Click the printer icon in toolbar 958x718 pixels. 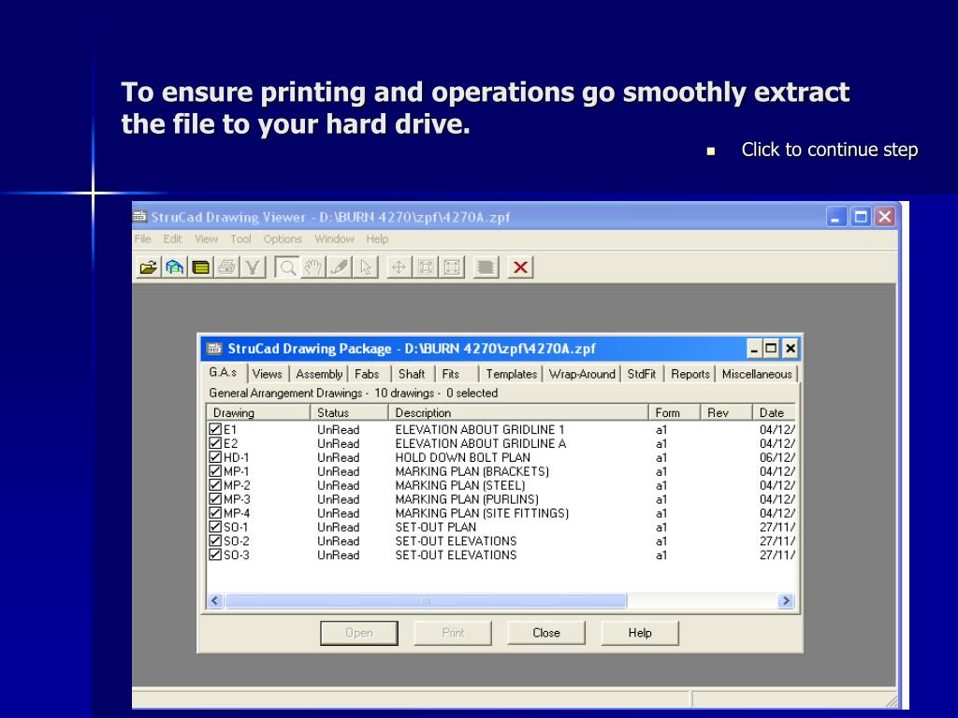pos(226,267)
